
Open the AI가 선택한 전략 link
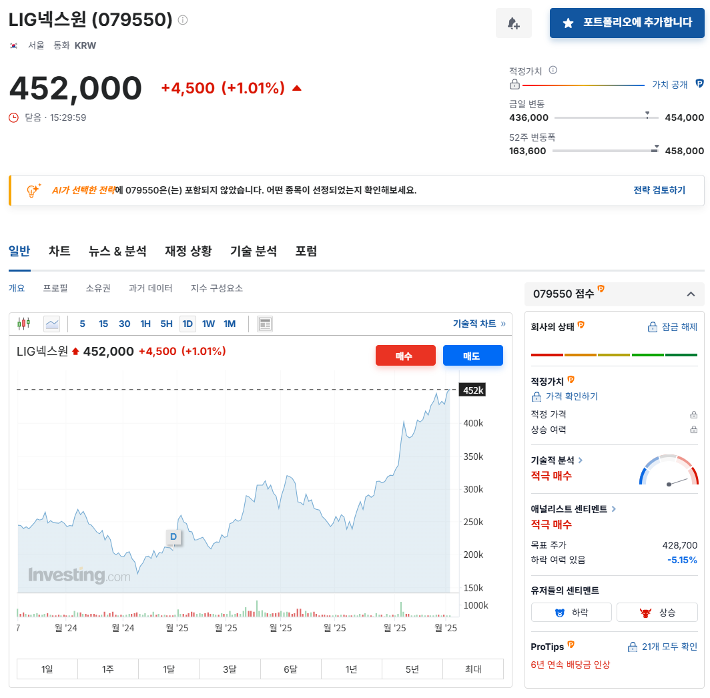point(83,190)
